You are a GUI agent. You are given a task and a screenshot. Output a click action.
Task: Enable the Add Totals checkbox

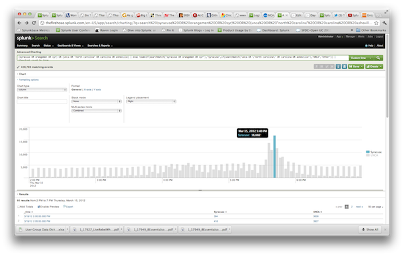tap(18, 207)
